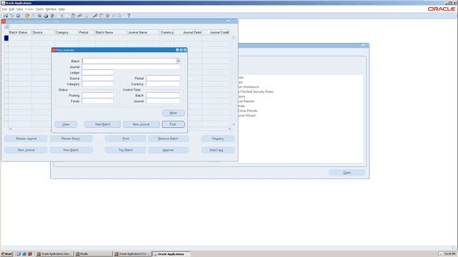
Task: Click the Windows Start button
Action: point(6,254)
